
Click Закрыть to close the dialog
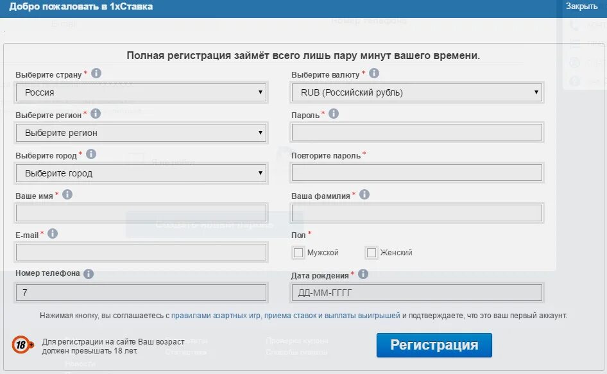pos(581,6)
